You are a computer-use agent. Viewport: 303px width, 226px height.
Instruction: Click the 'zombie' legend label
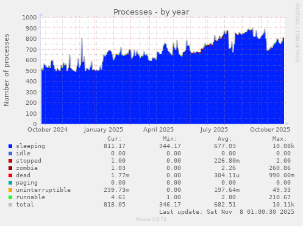click(x=27, y=168)
